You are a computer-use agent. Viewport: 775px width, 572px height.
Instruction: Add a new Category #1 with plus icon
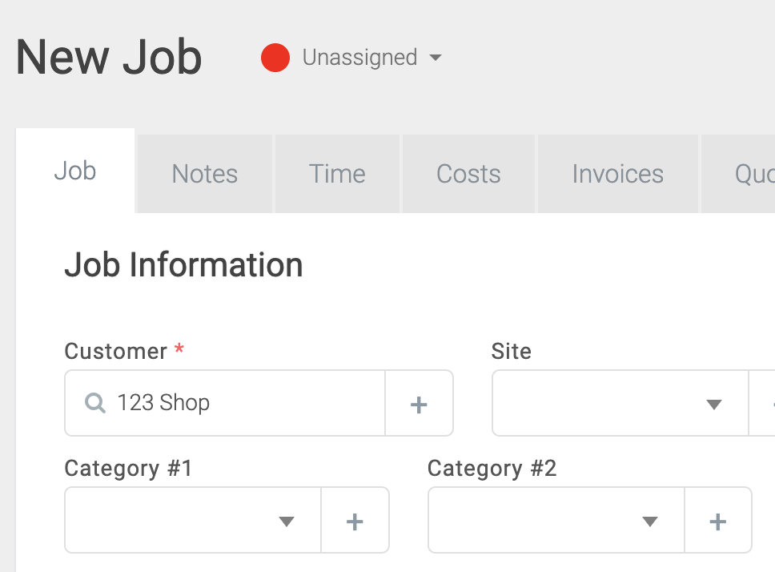click(x=355, y=521)
